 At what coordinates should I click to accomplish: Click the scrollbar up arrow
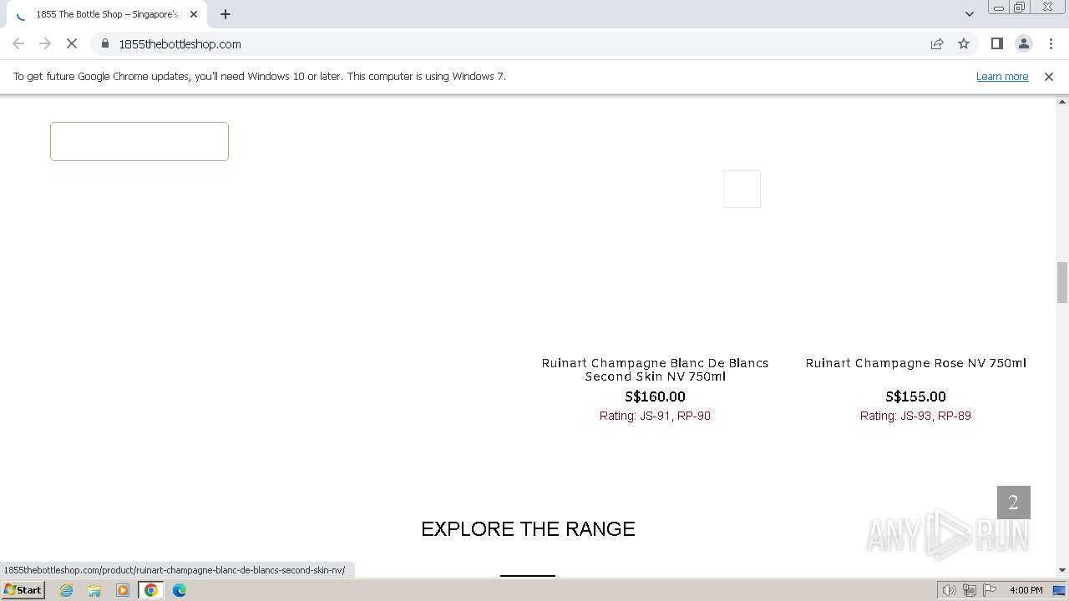tap(1062, 102)
